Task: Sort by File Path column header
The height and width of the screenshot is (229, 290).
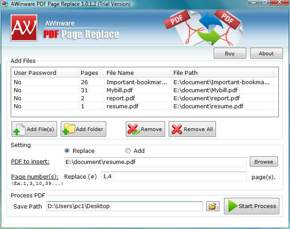Action: click(x=222, y=73)
